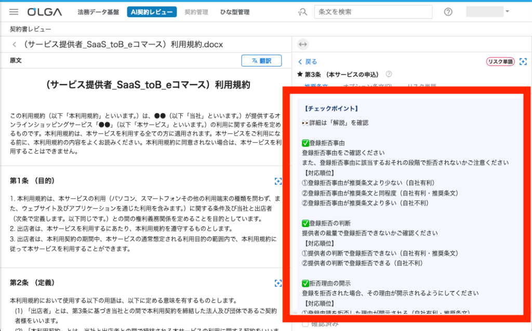Viewport: 532px width, 331px height.
Task: Click the 【チェックポイント】 heading
Action: [331, 109]
